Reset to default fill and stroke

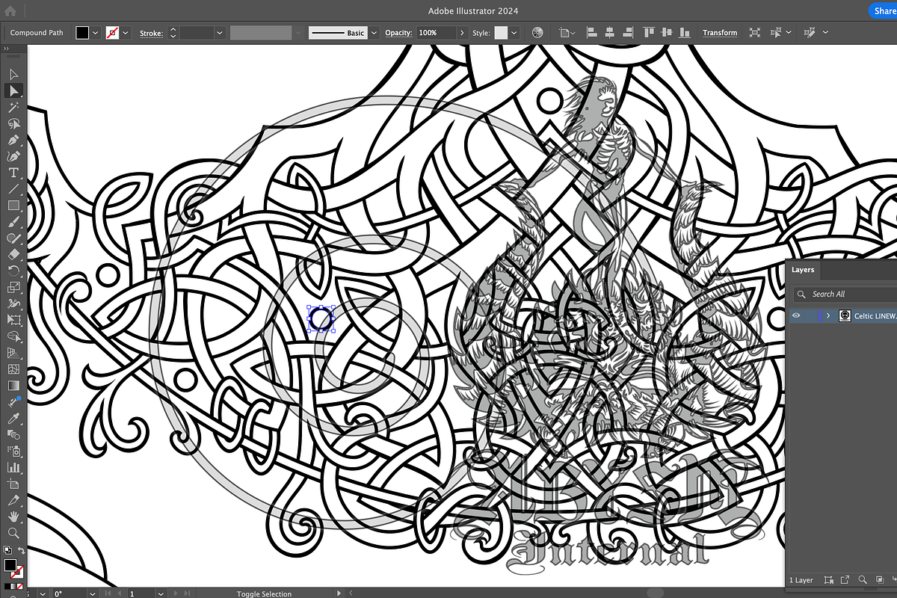point(7,551)
